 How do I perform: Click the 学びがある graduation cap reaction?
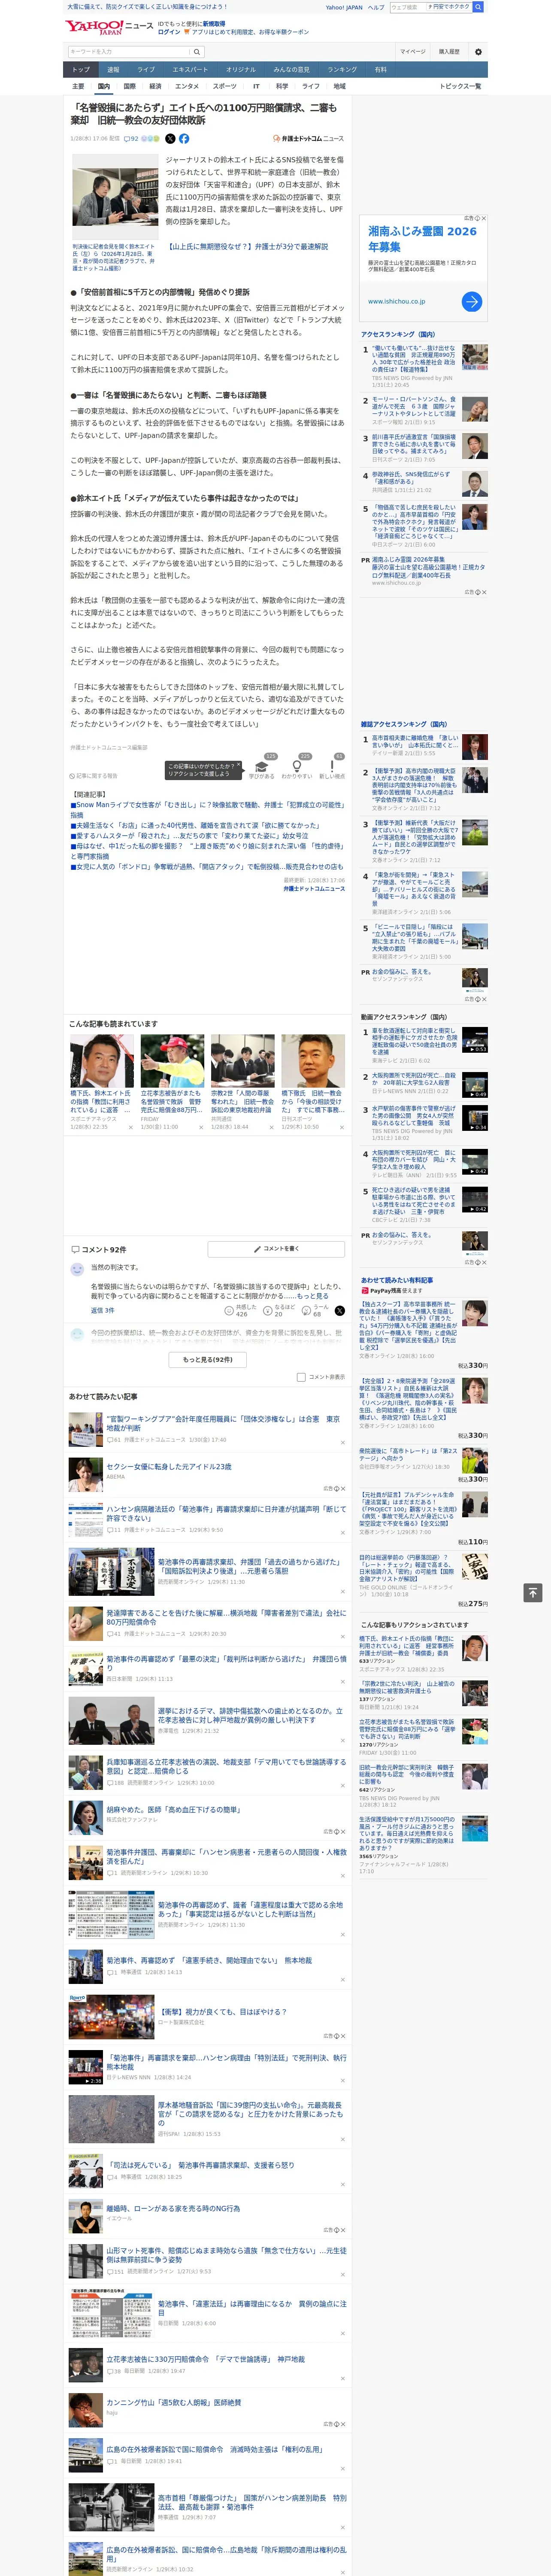262,768
